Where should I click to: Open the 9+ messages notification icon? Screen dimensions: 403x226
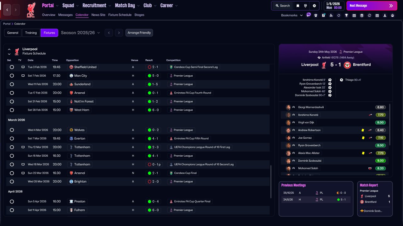tap(309, 15)
